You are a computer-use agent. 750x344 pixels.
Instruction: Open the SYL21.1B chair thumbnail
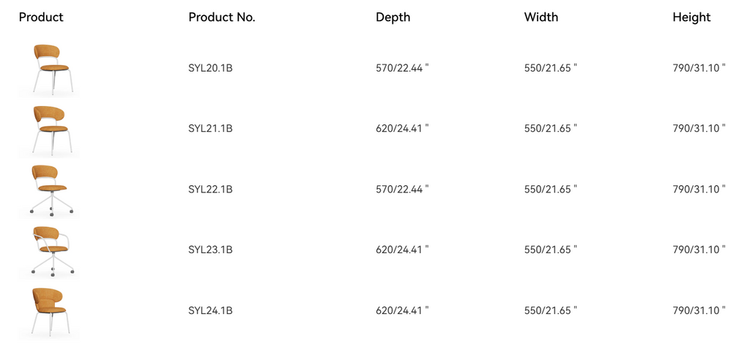point(50,129)
